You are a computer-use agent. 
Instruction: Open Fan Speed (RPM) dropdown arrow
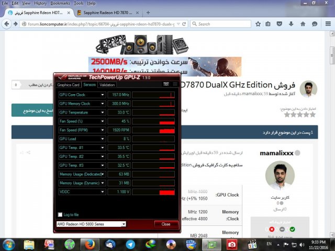point(103,130)
